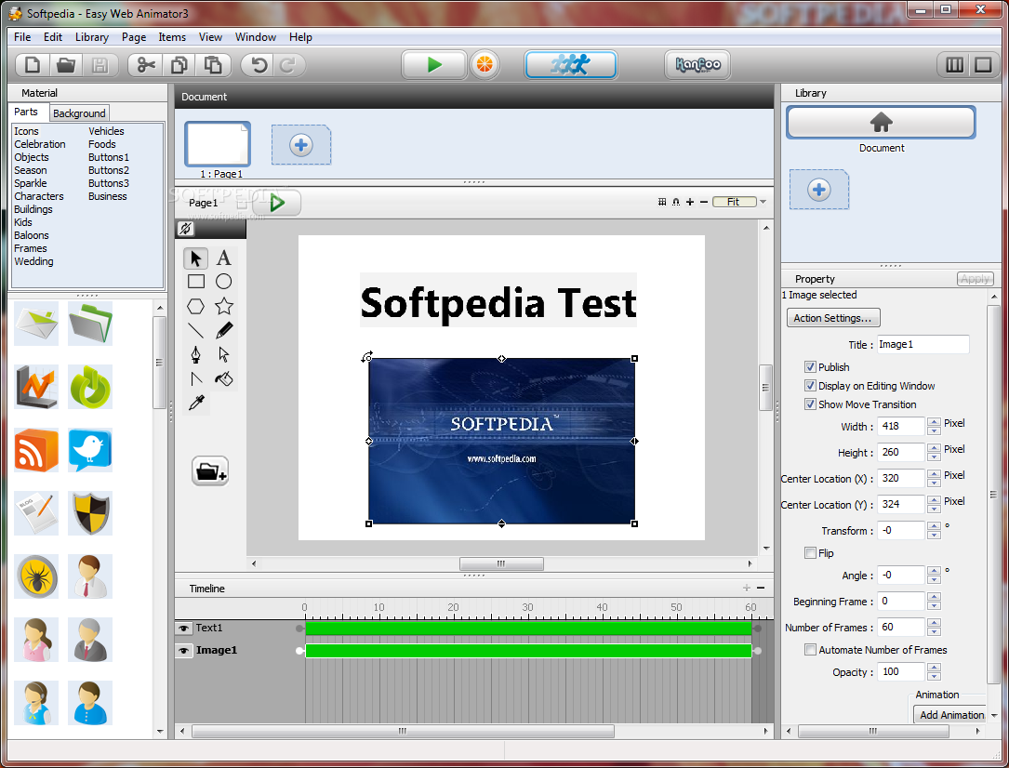Undo the last action with the arrow icon

click(259, 65)
